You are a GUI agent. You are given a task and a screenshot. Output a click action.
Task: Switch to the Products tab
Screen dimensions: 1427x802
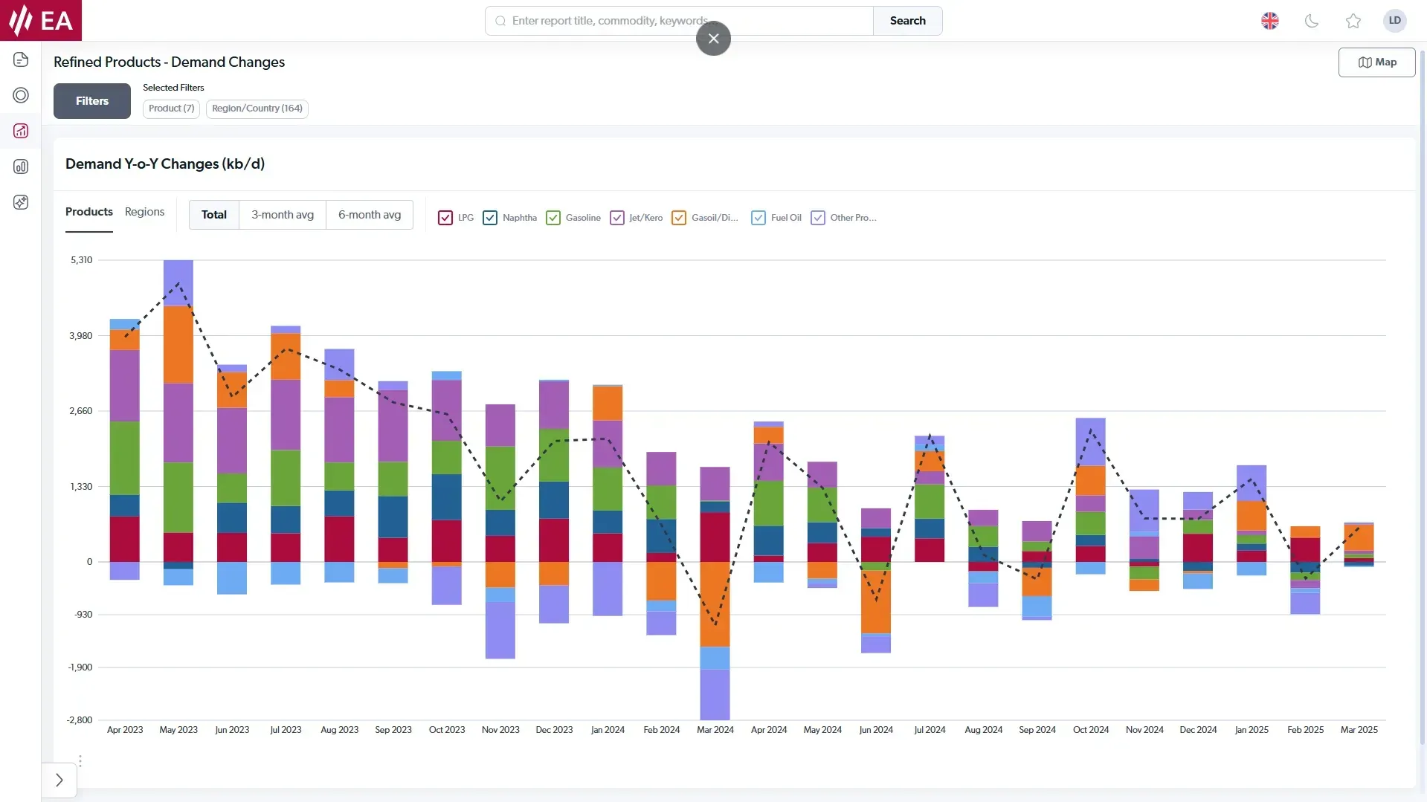coord(89,212)
